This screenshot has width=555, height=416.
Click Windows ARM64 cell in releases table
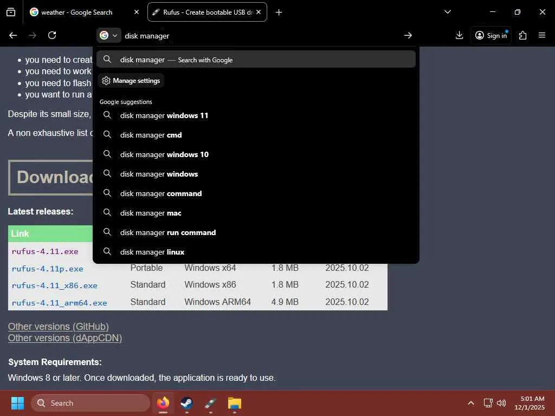click(x=218, y=302)
